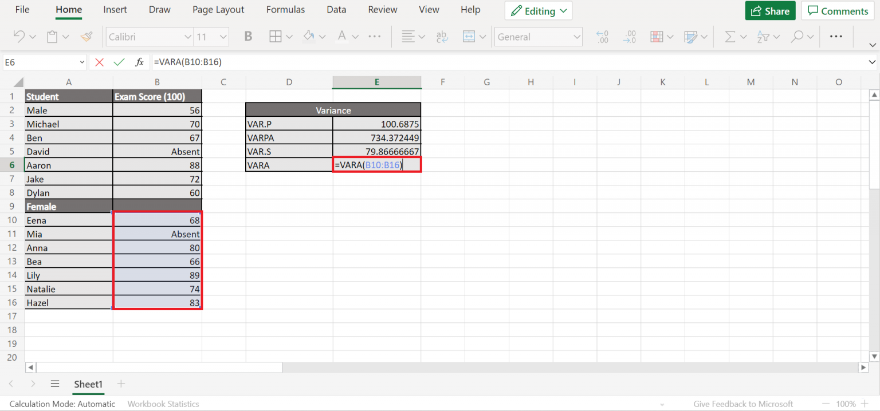Open the Editing mode dropdown
Viewport: 880px width, 411px height.
point(537,10)
